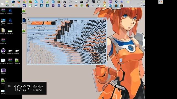Open the COLORS.bat desktop file
The image size is (177, 99).
click(3, 61)
